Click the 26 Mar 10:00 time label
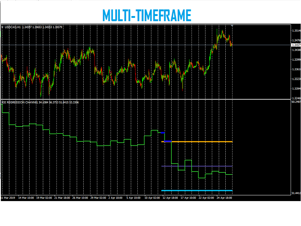 pyautogui.click(x=79, y=198)
